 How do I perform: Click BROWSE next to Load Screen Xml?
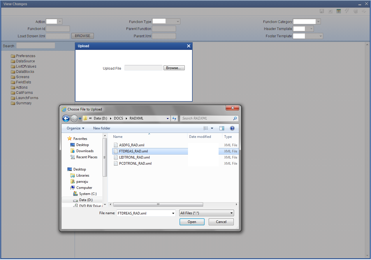[x=82, y=36]
